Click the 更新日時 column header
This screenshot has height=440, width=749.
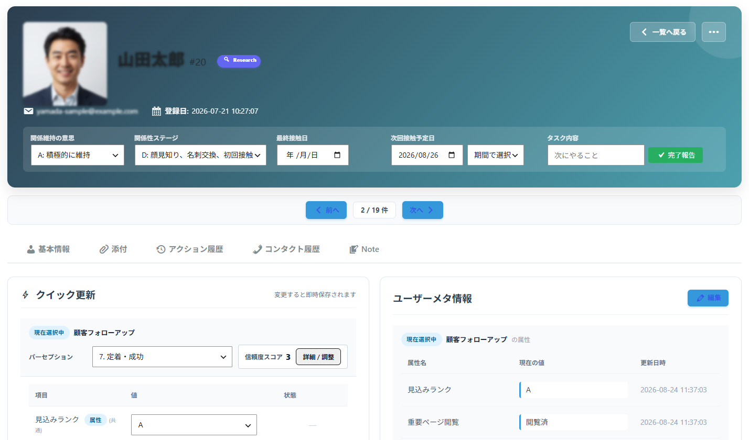[653, 362]
